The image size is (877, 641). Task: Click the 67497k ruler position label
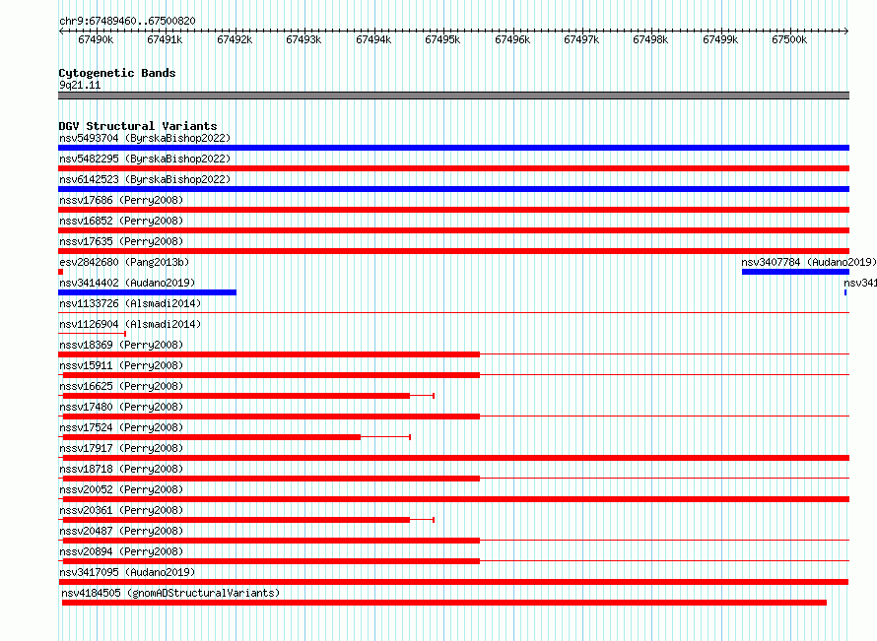click(581, 39)
